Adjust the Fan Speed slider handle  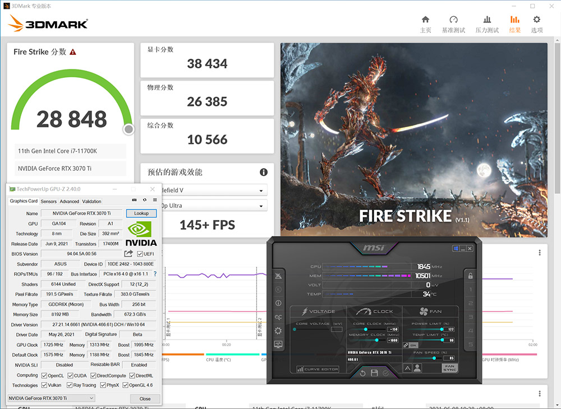(434, 358)
